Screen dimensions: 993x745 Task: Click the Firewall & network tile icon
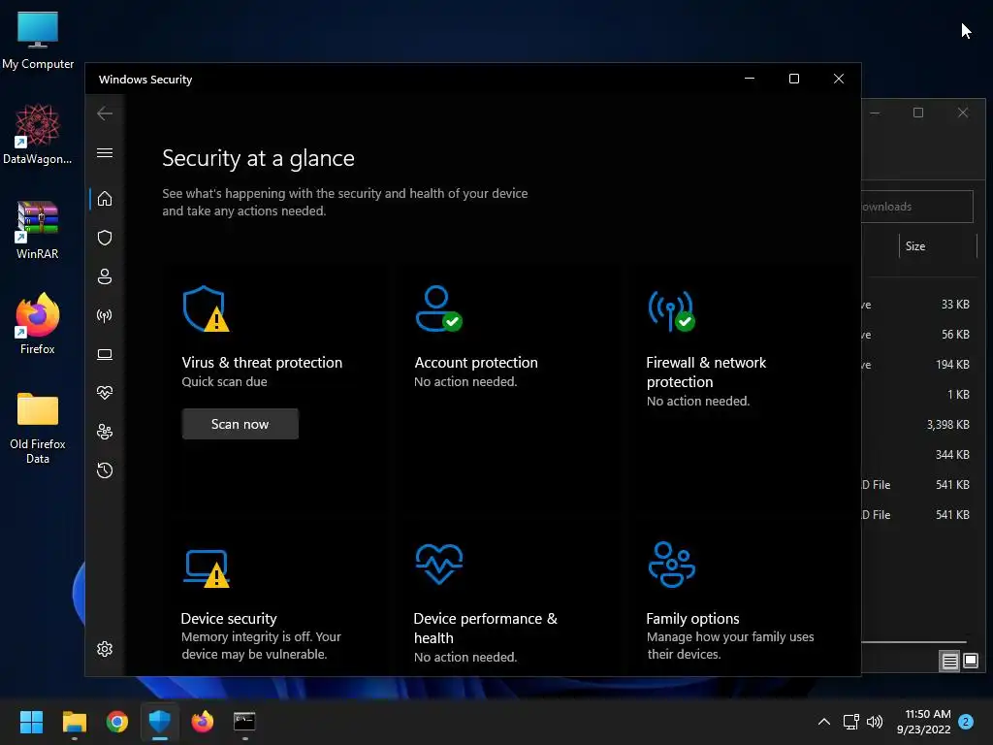pyautogui.click(x=671, y=311)
